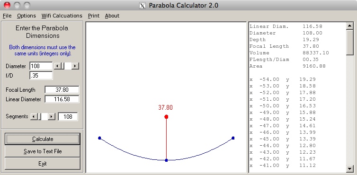Click the red 37.80 focal label
The image size is (357, 175).
point(166,107)
